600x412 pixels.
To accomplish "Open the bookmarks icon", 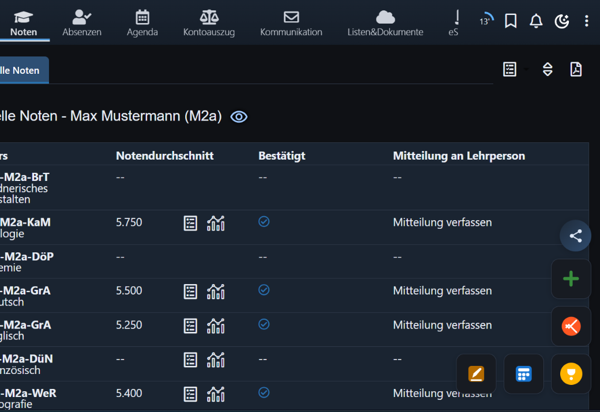I will (511, 21).
